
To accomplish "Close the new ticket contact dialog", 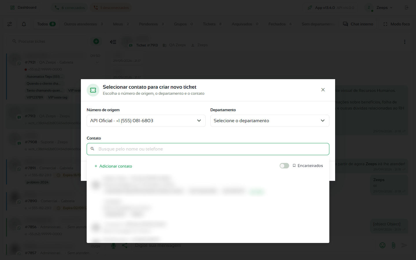I will [x=323, y=90].
